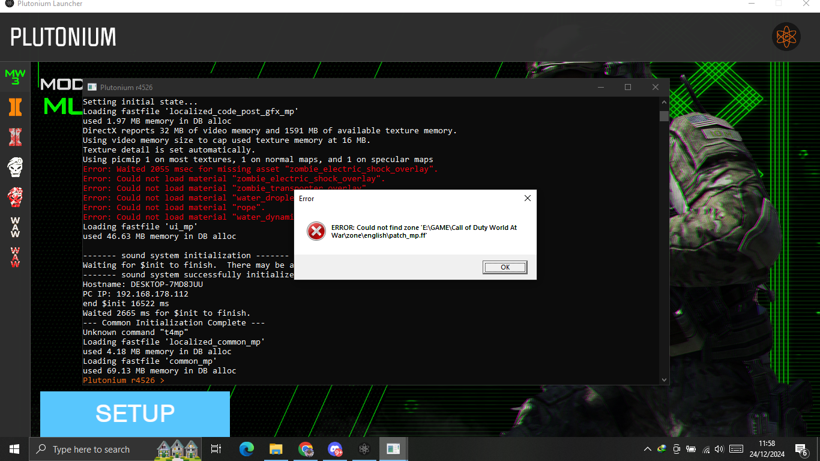Select the red Black Ops II Zombies icon
This screenshot has width=820, height=461.
(15, 137)
